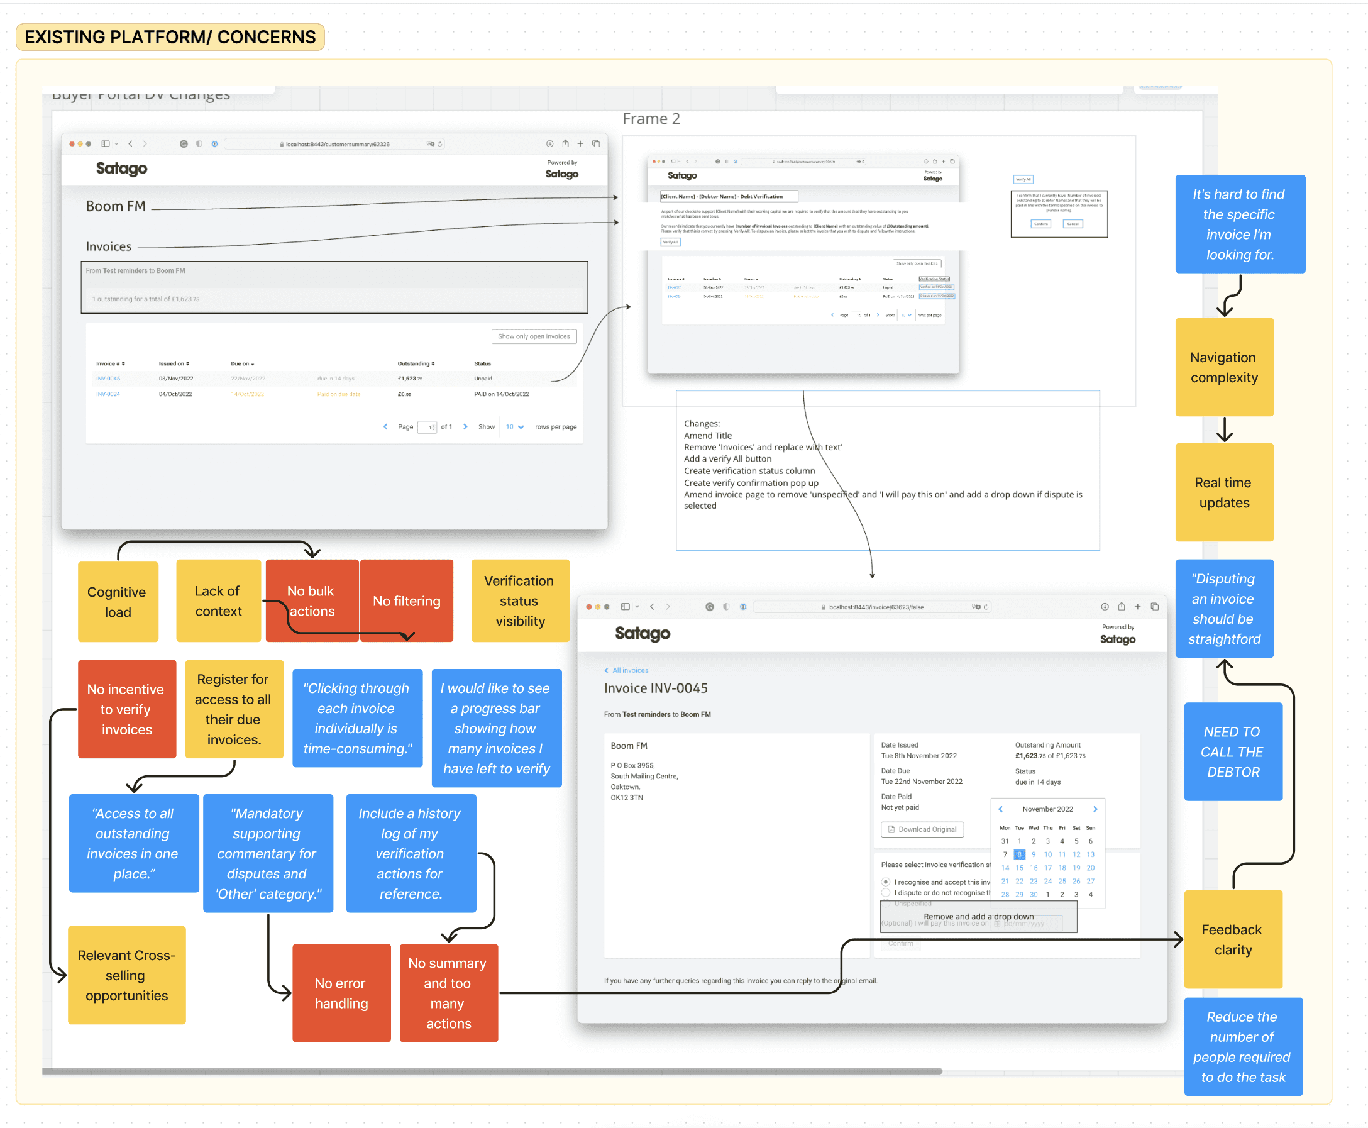Select the red 'No filtering' sticky note
Screen dimensions: 1368x1128
click(407, 600)
